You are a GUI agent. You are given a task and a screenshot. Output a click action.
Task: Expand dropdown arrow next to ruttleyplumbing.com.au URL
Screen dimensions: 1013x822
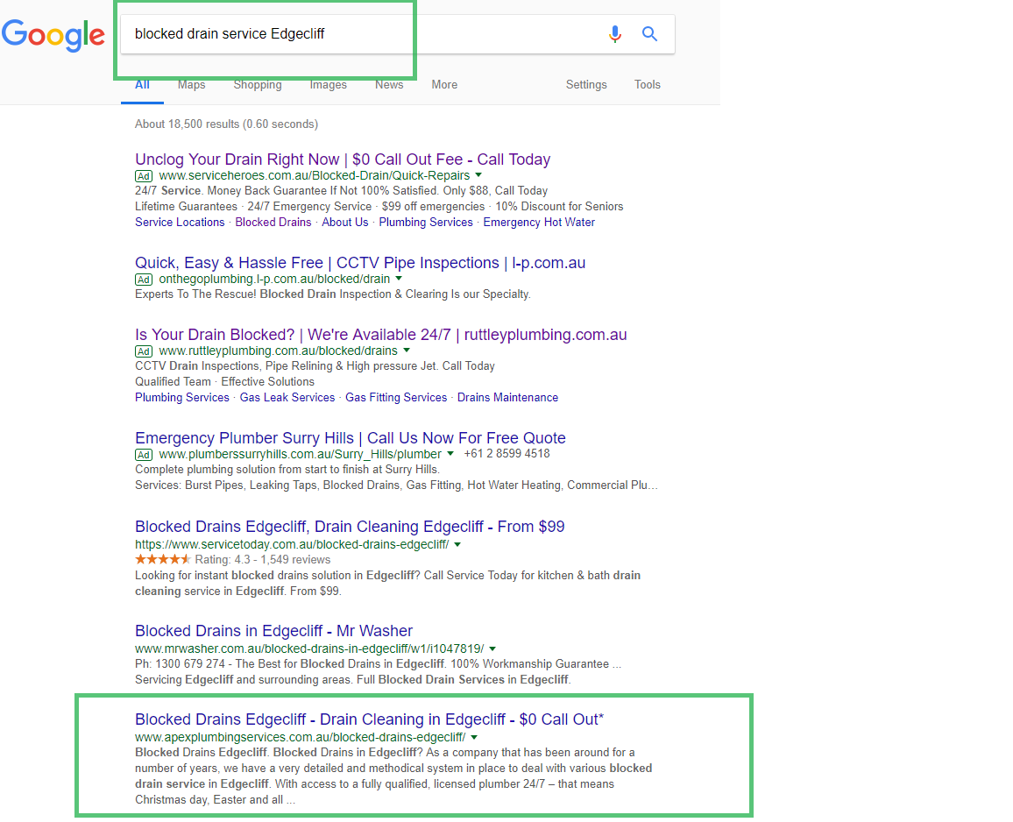point(407,351)
